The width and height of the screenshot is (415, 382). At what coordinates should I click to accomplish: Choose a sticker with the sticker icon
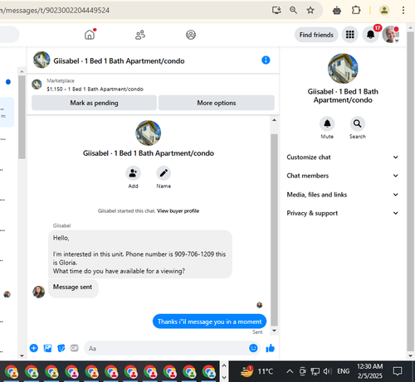61,348
